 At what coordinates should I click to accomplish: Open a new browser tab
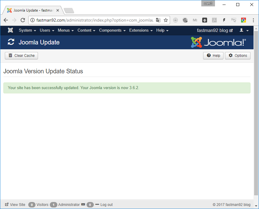[69, 10]
